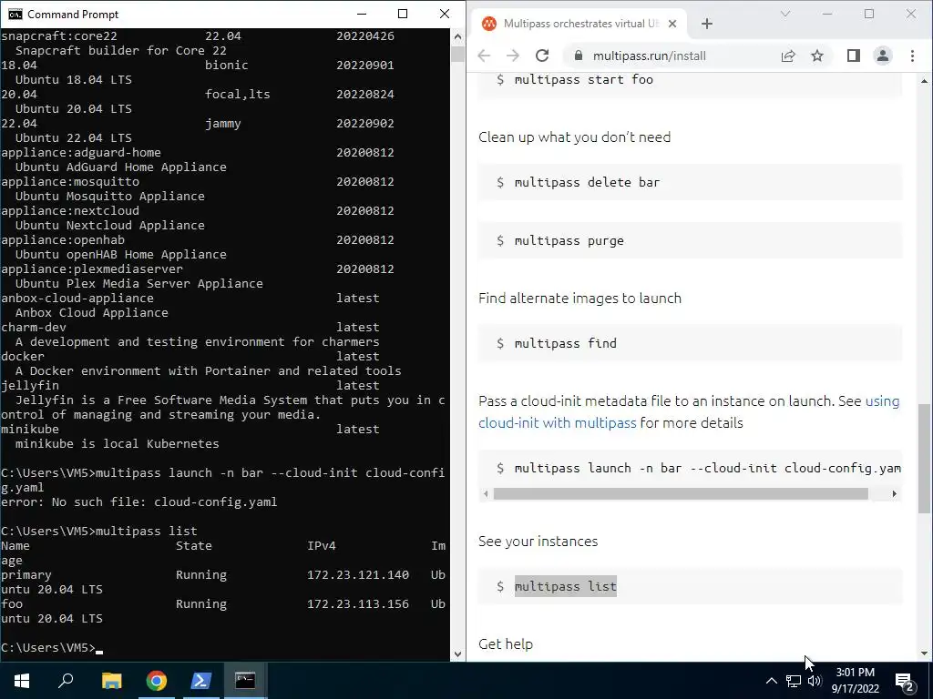Viewport: 933px width, 699px height.
Task: Click the padlock site info icon
Action: coord(578,56)
